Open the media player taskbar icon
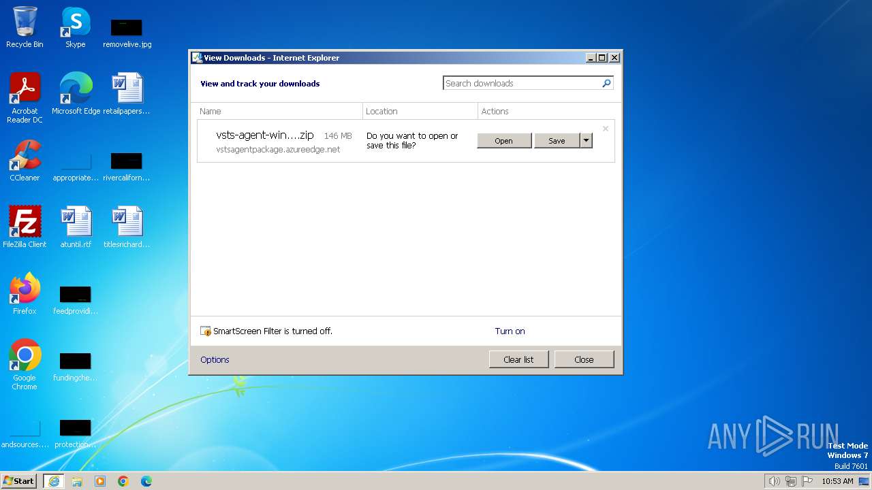 100,481
